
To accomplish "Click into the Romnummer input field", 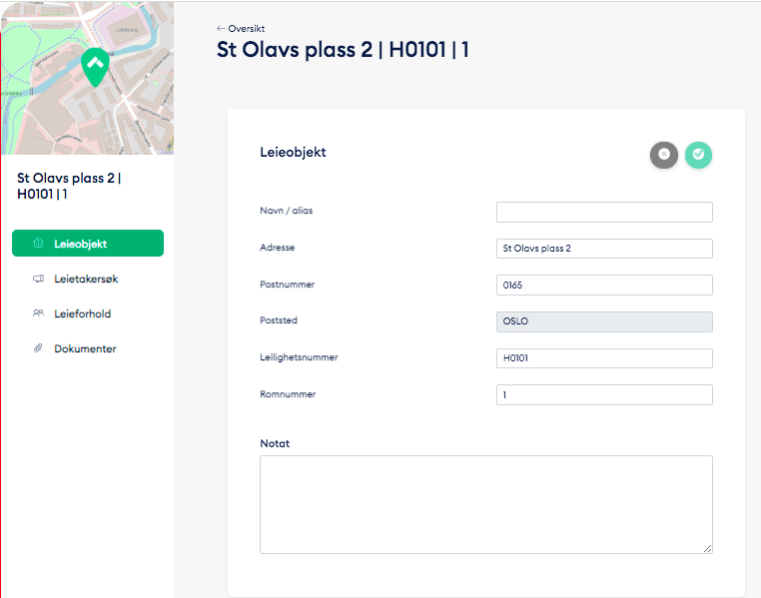I will 604,395.
